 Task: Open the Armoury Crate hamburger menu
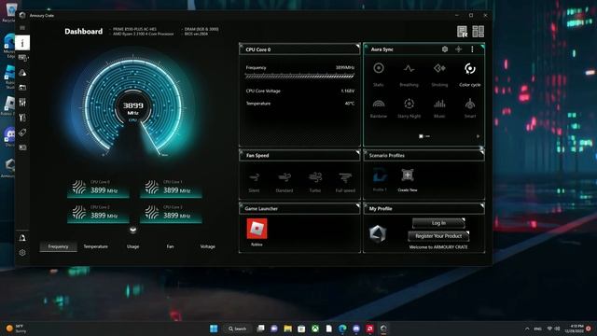(x=22, y=28)
